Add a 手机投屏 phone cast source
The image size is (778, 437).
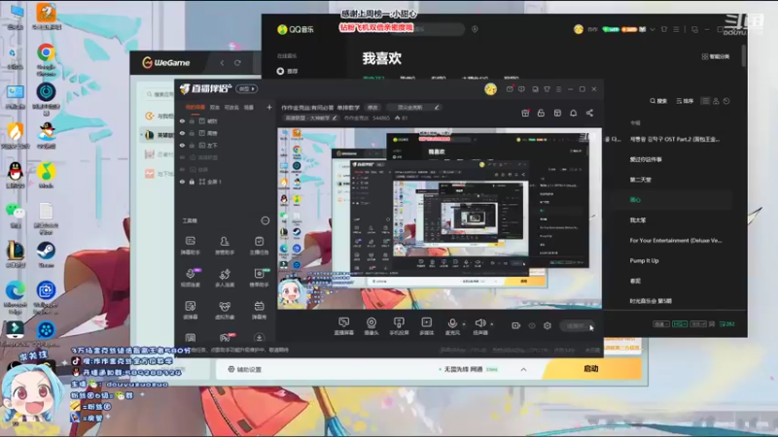[399, 326]
